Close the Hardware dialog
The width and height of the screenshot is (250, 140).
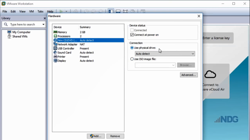[199, 16]
